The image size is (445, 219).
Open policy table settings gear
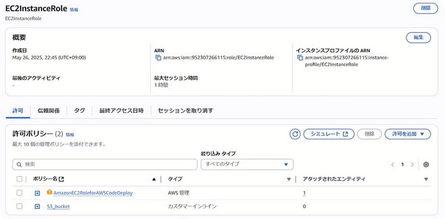tap(426, 164)
